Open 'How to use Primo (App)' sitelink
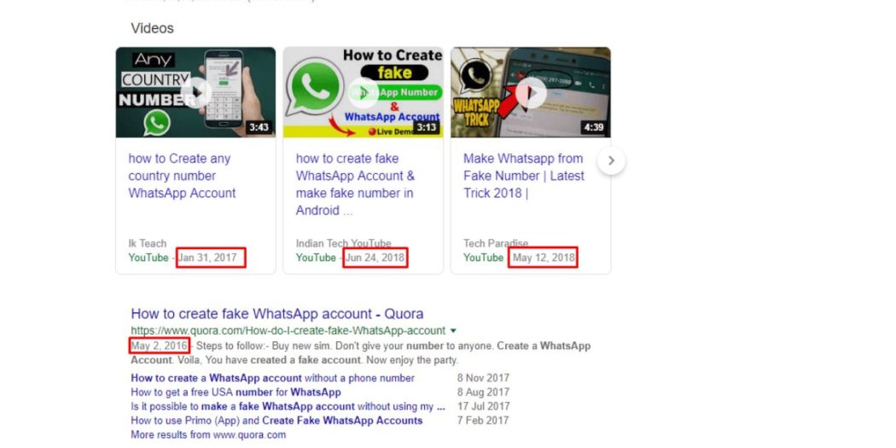The height and width of the screenshot is (448, 896). point(276,421)
